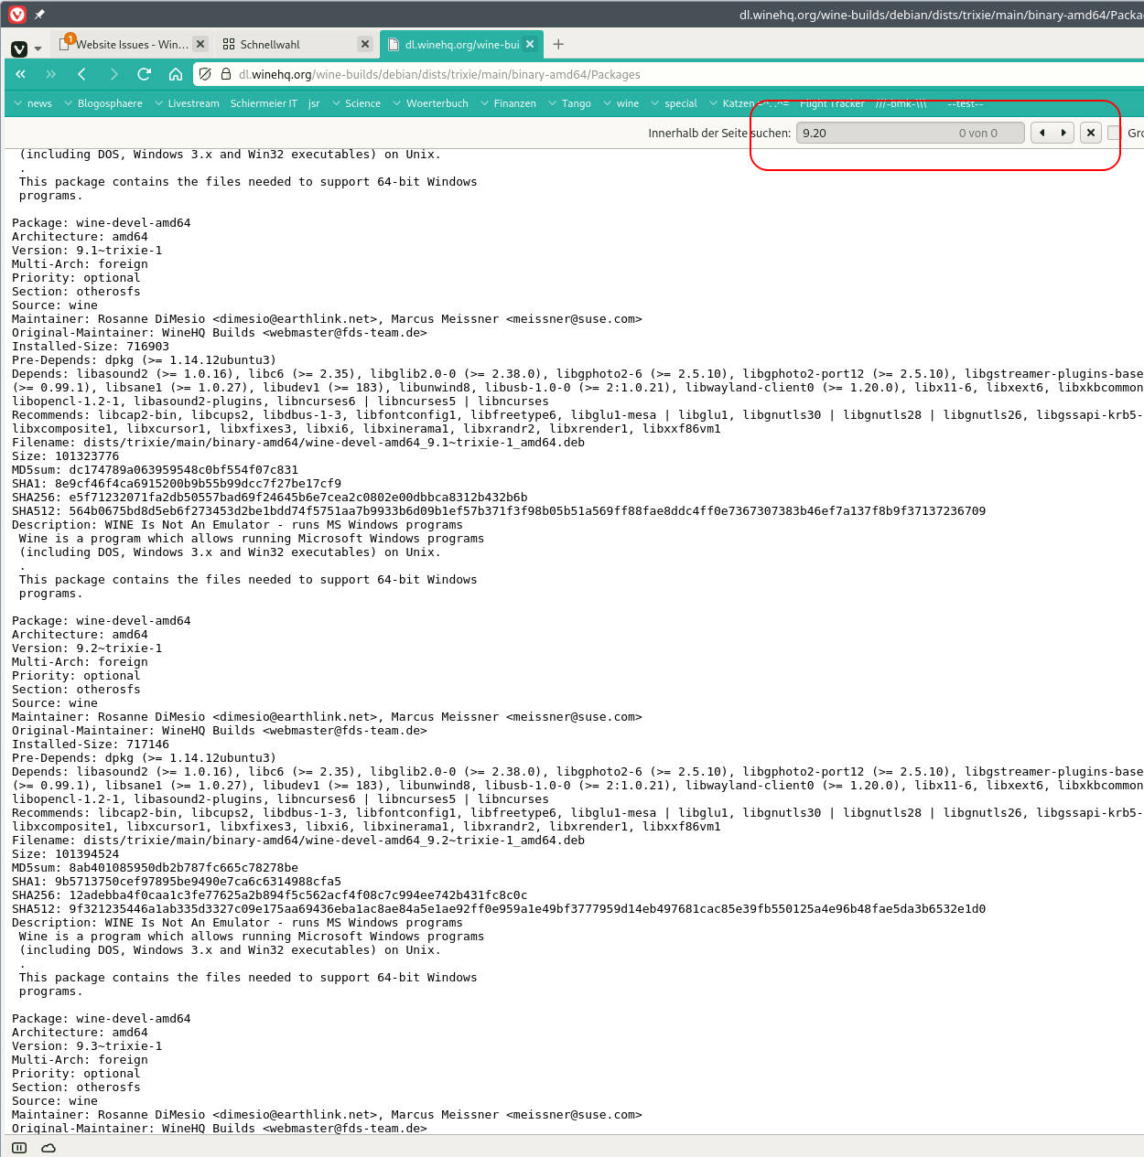Click the pin icon in the title bar
1144x1157 pixels.
point(39,15)
